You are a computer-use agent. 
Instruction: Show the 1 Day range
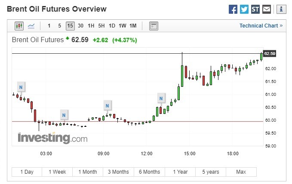tap(27, 172)
